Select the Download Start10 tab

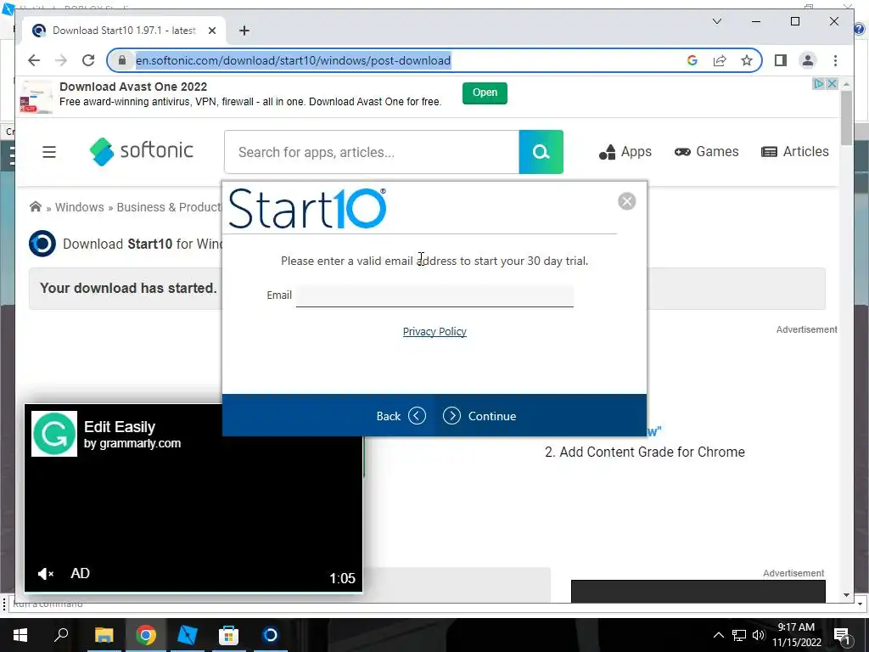click(x=124, y=31)
